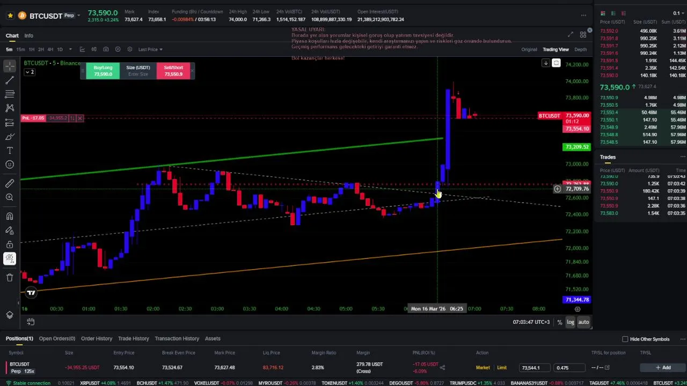
Task: Click the plus-circle add icon in chart toolbar
Action: (118, 49)
